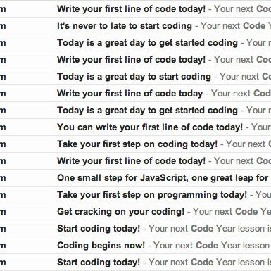The height and width of the screenshot is (271, 271).
Task: Click the truncated sender on the 'One small step for JavaScript' row
Action: [3, 178]
